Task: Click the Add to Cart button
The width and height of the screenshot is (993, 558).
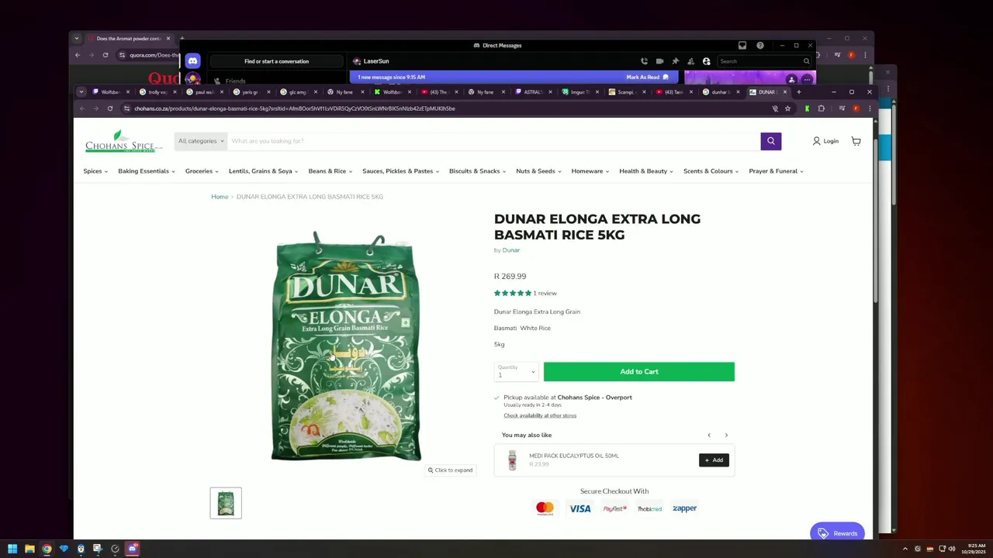Action: point(639,372)
